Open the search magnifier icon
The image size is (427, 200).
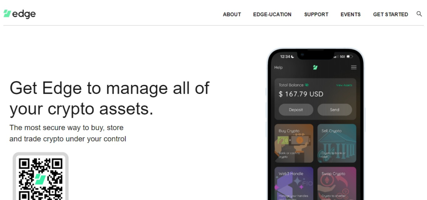[x=419, y=14]
